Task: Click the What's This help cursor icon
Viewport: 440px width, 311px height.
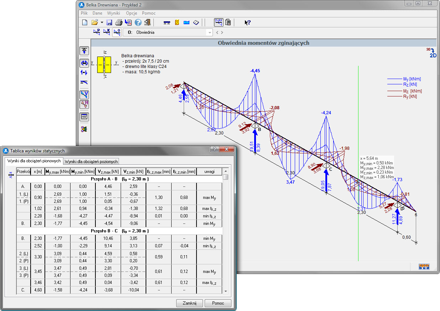Action: pos(247,22)
